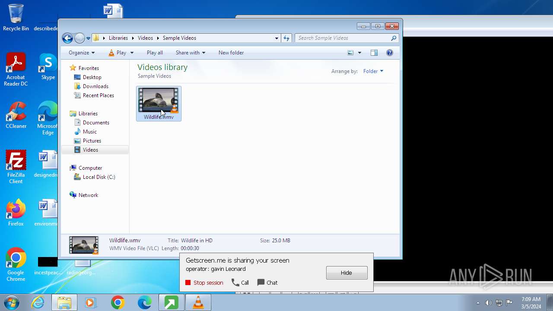
Task: Expand the Play button dropdown arrow
Action: [132, 53]
